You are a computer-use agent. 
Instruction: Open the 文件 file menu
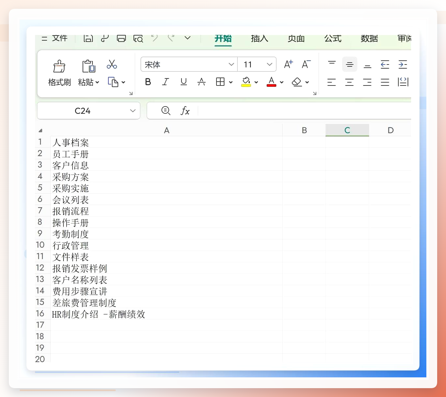coord(60,38)
